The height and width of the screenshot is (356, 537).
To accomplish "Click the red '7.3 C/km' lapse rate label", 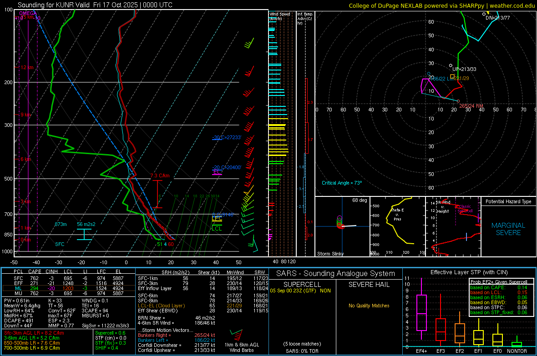I will (160, 175).
